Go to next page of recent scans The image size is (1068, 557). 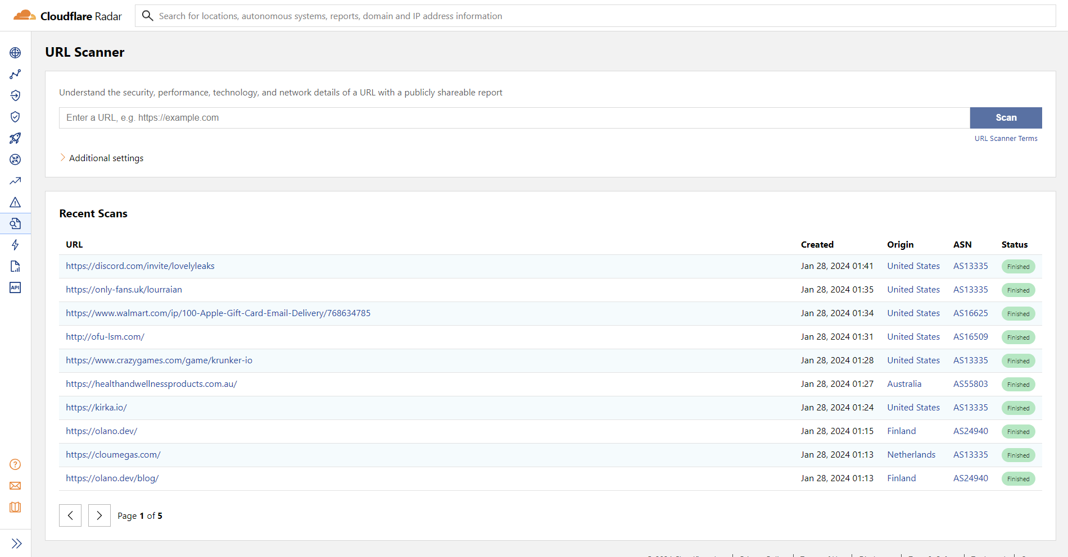click(99, 515)
